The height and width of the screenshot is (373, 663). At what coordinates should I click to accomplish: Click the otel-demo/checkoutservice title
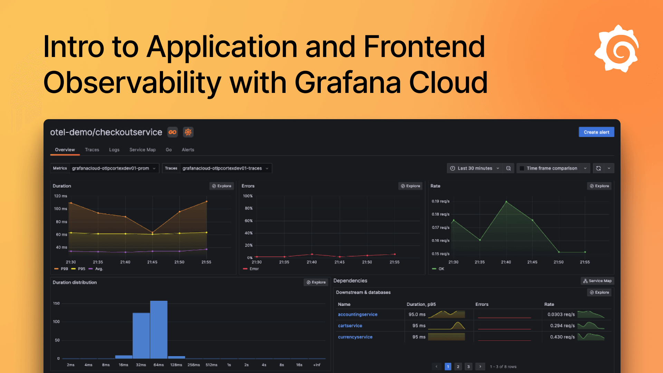tap(106, 133)
